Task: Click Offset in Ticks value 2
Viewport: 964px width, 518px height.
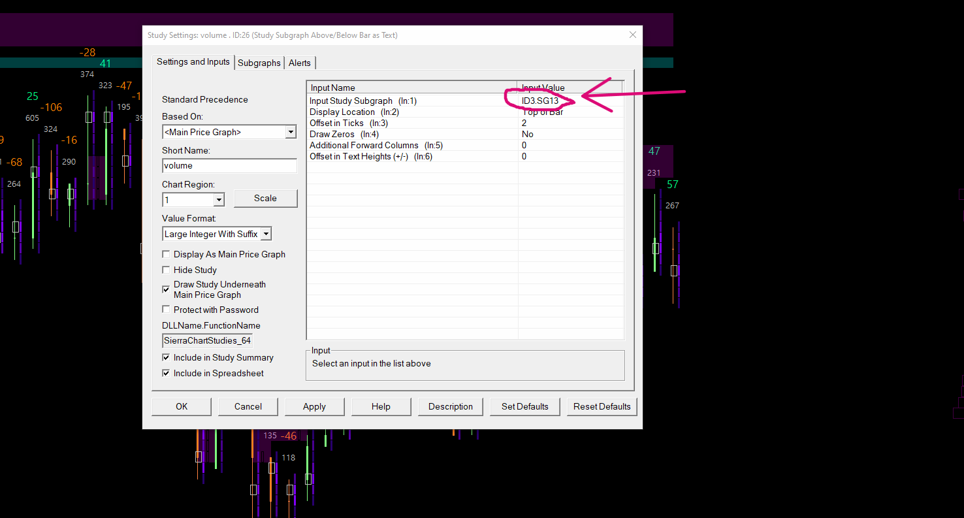Action: pos(524,123)
